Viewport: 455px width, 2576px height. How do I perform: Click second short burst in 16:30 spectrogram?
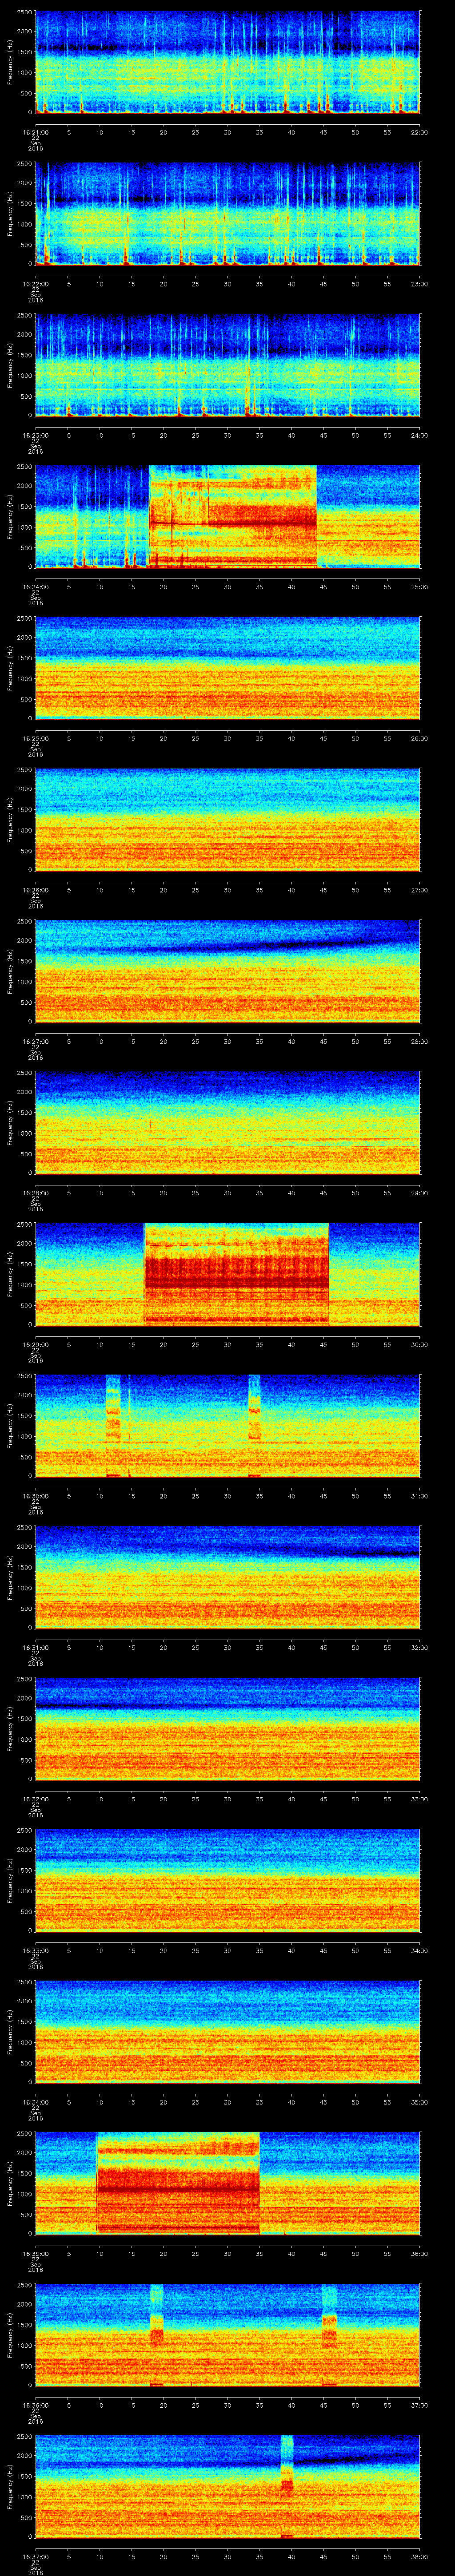[x=254, y=1424]
